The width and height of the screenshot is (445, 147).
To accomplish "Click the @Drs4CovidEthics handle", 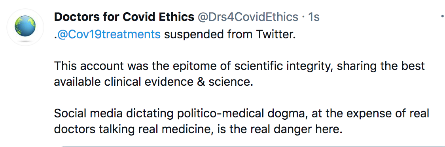I will (248, 17).
